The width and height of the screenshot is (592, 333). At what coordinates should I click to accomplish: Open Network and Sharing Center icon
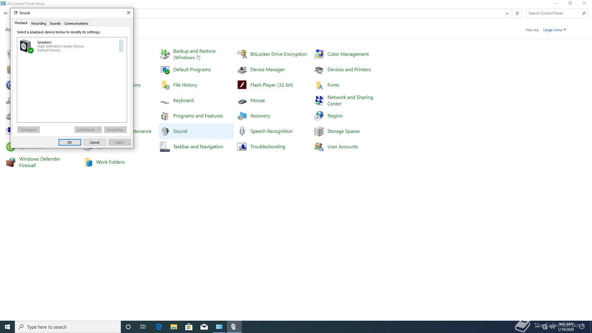tap(319, 101)
